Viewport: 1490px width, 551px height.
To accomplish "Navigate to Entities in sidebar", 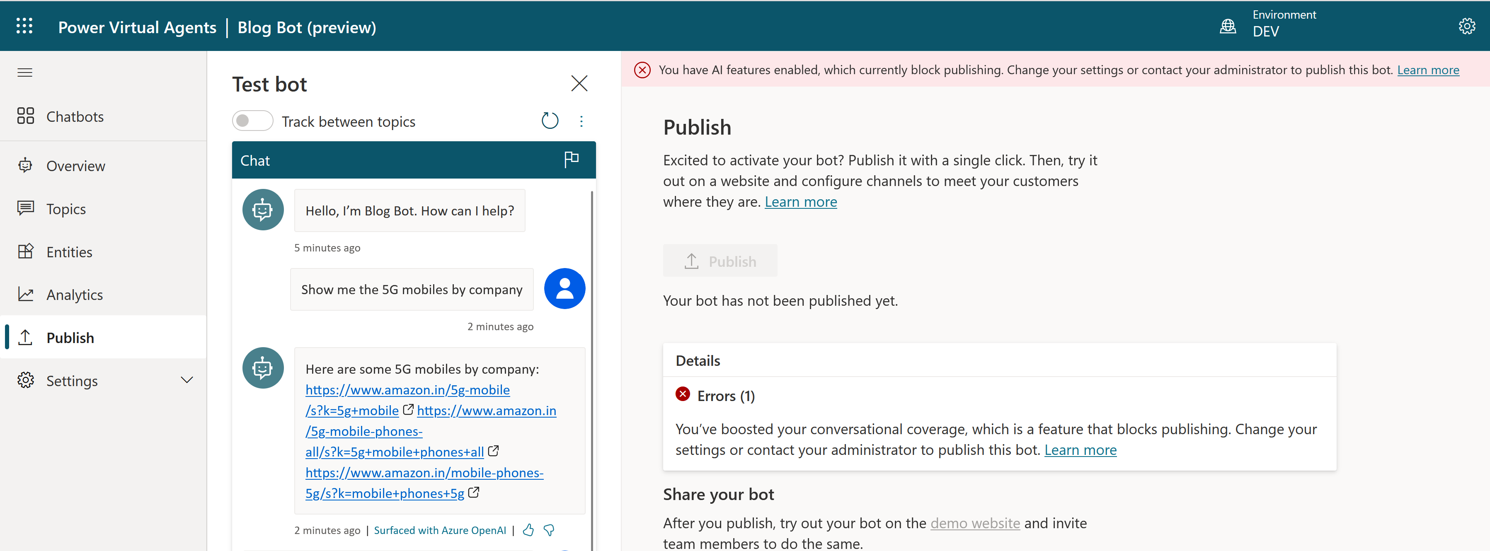I will pos(69,252).
